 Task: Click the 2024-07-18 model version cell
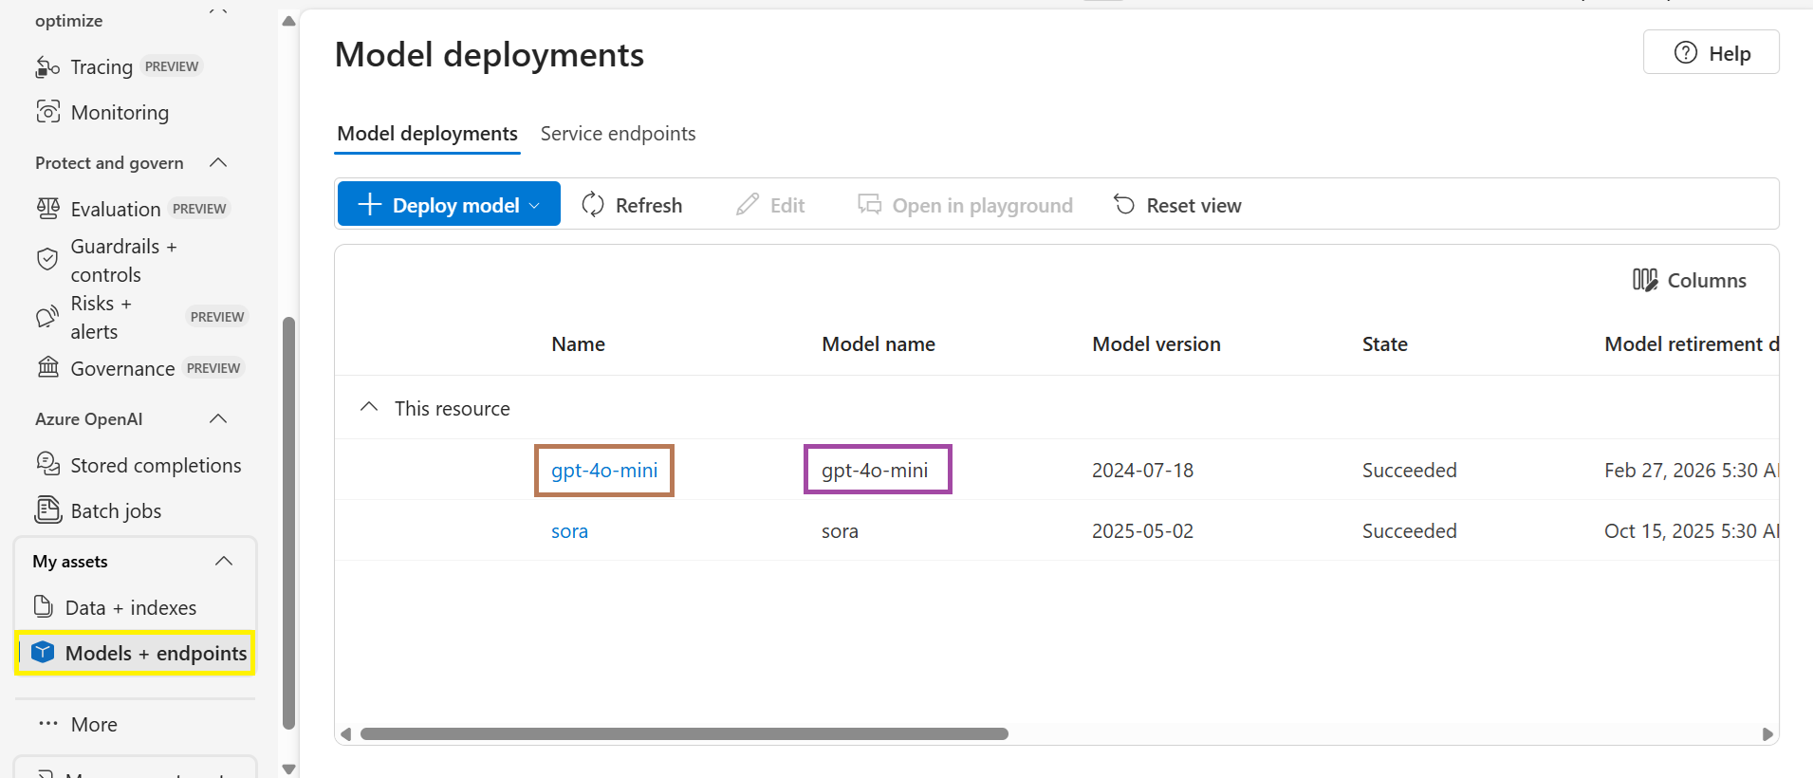coord(1142,470)
